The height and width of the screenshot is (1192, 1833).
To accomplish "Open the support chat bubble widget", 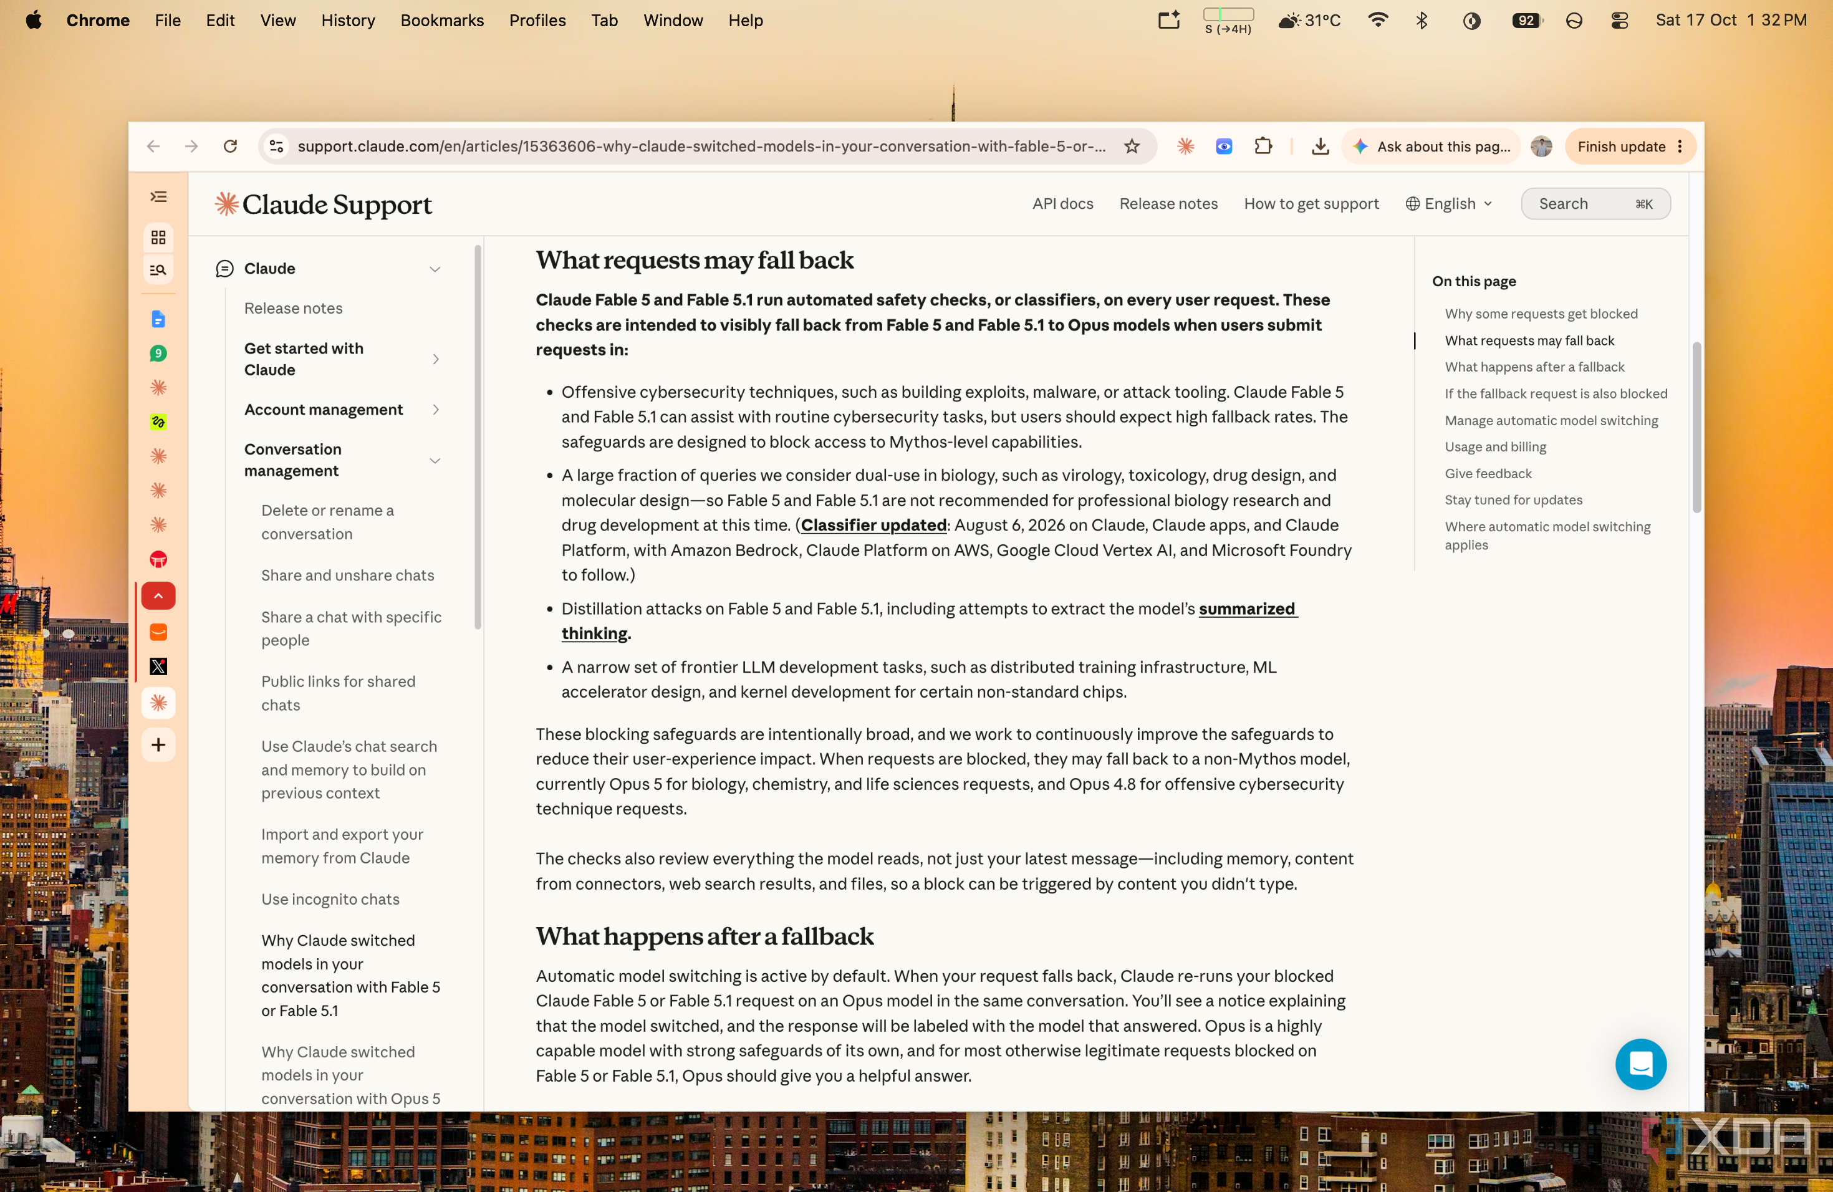I will click(x=1640, y=1064).
